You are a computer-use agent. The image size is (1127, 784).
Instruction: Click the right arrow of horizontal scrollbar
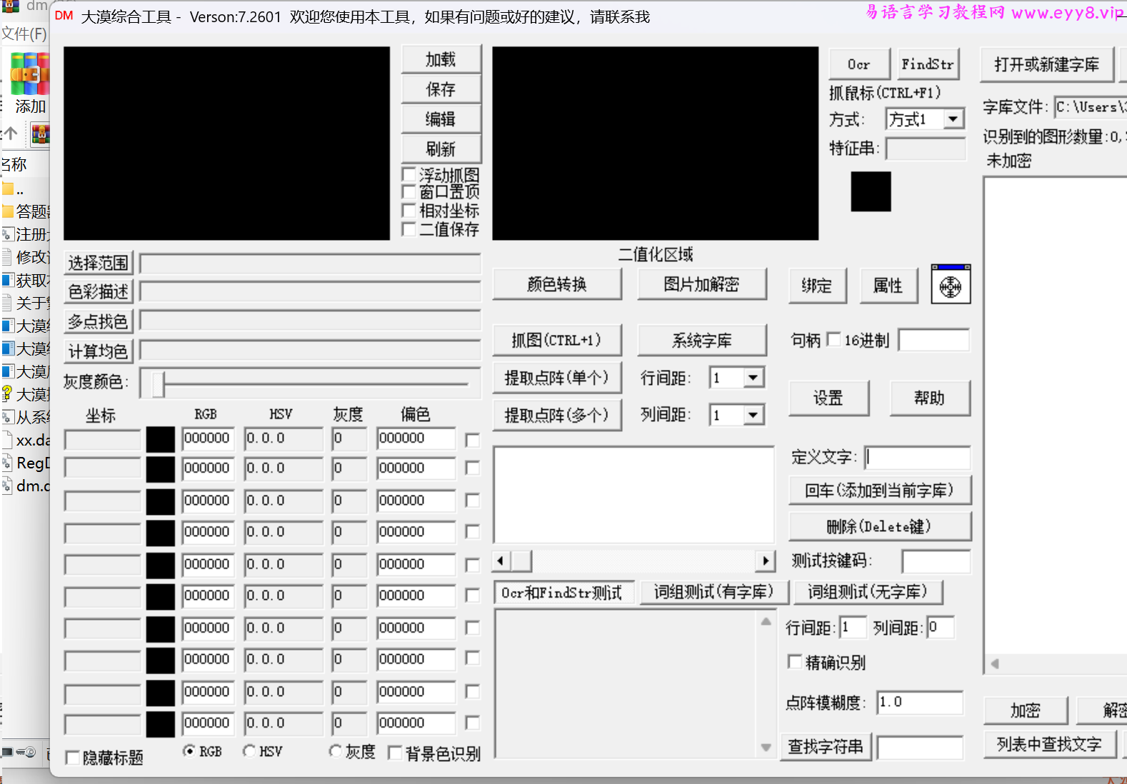pos(766,561)
